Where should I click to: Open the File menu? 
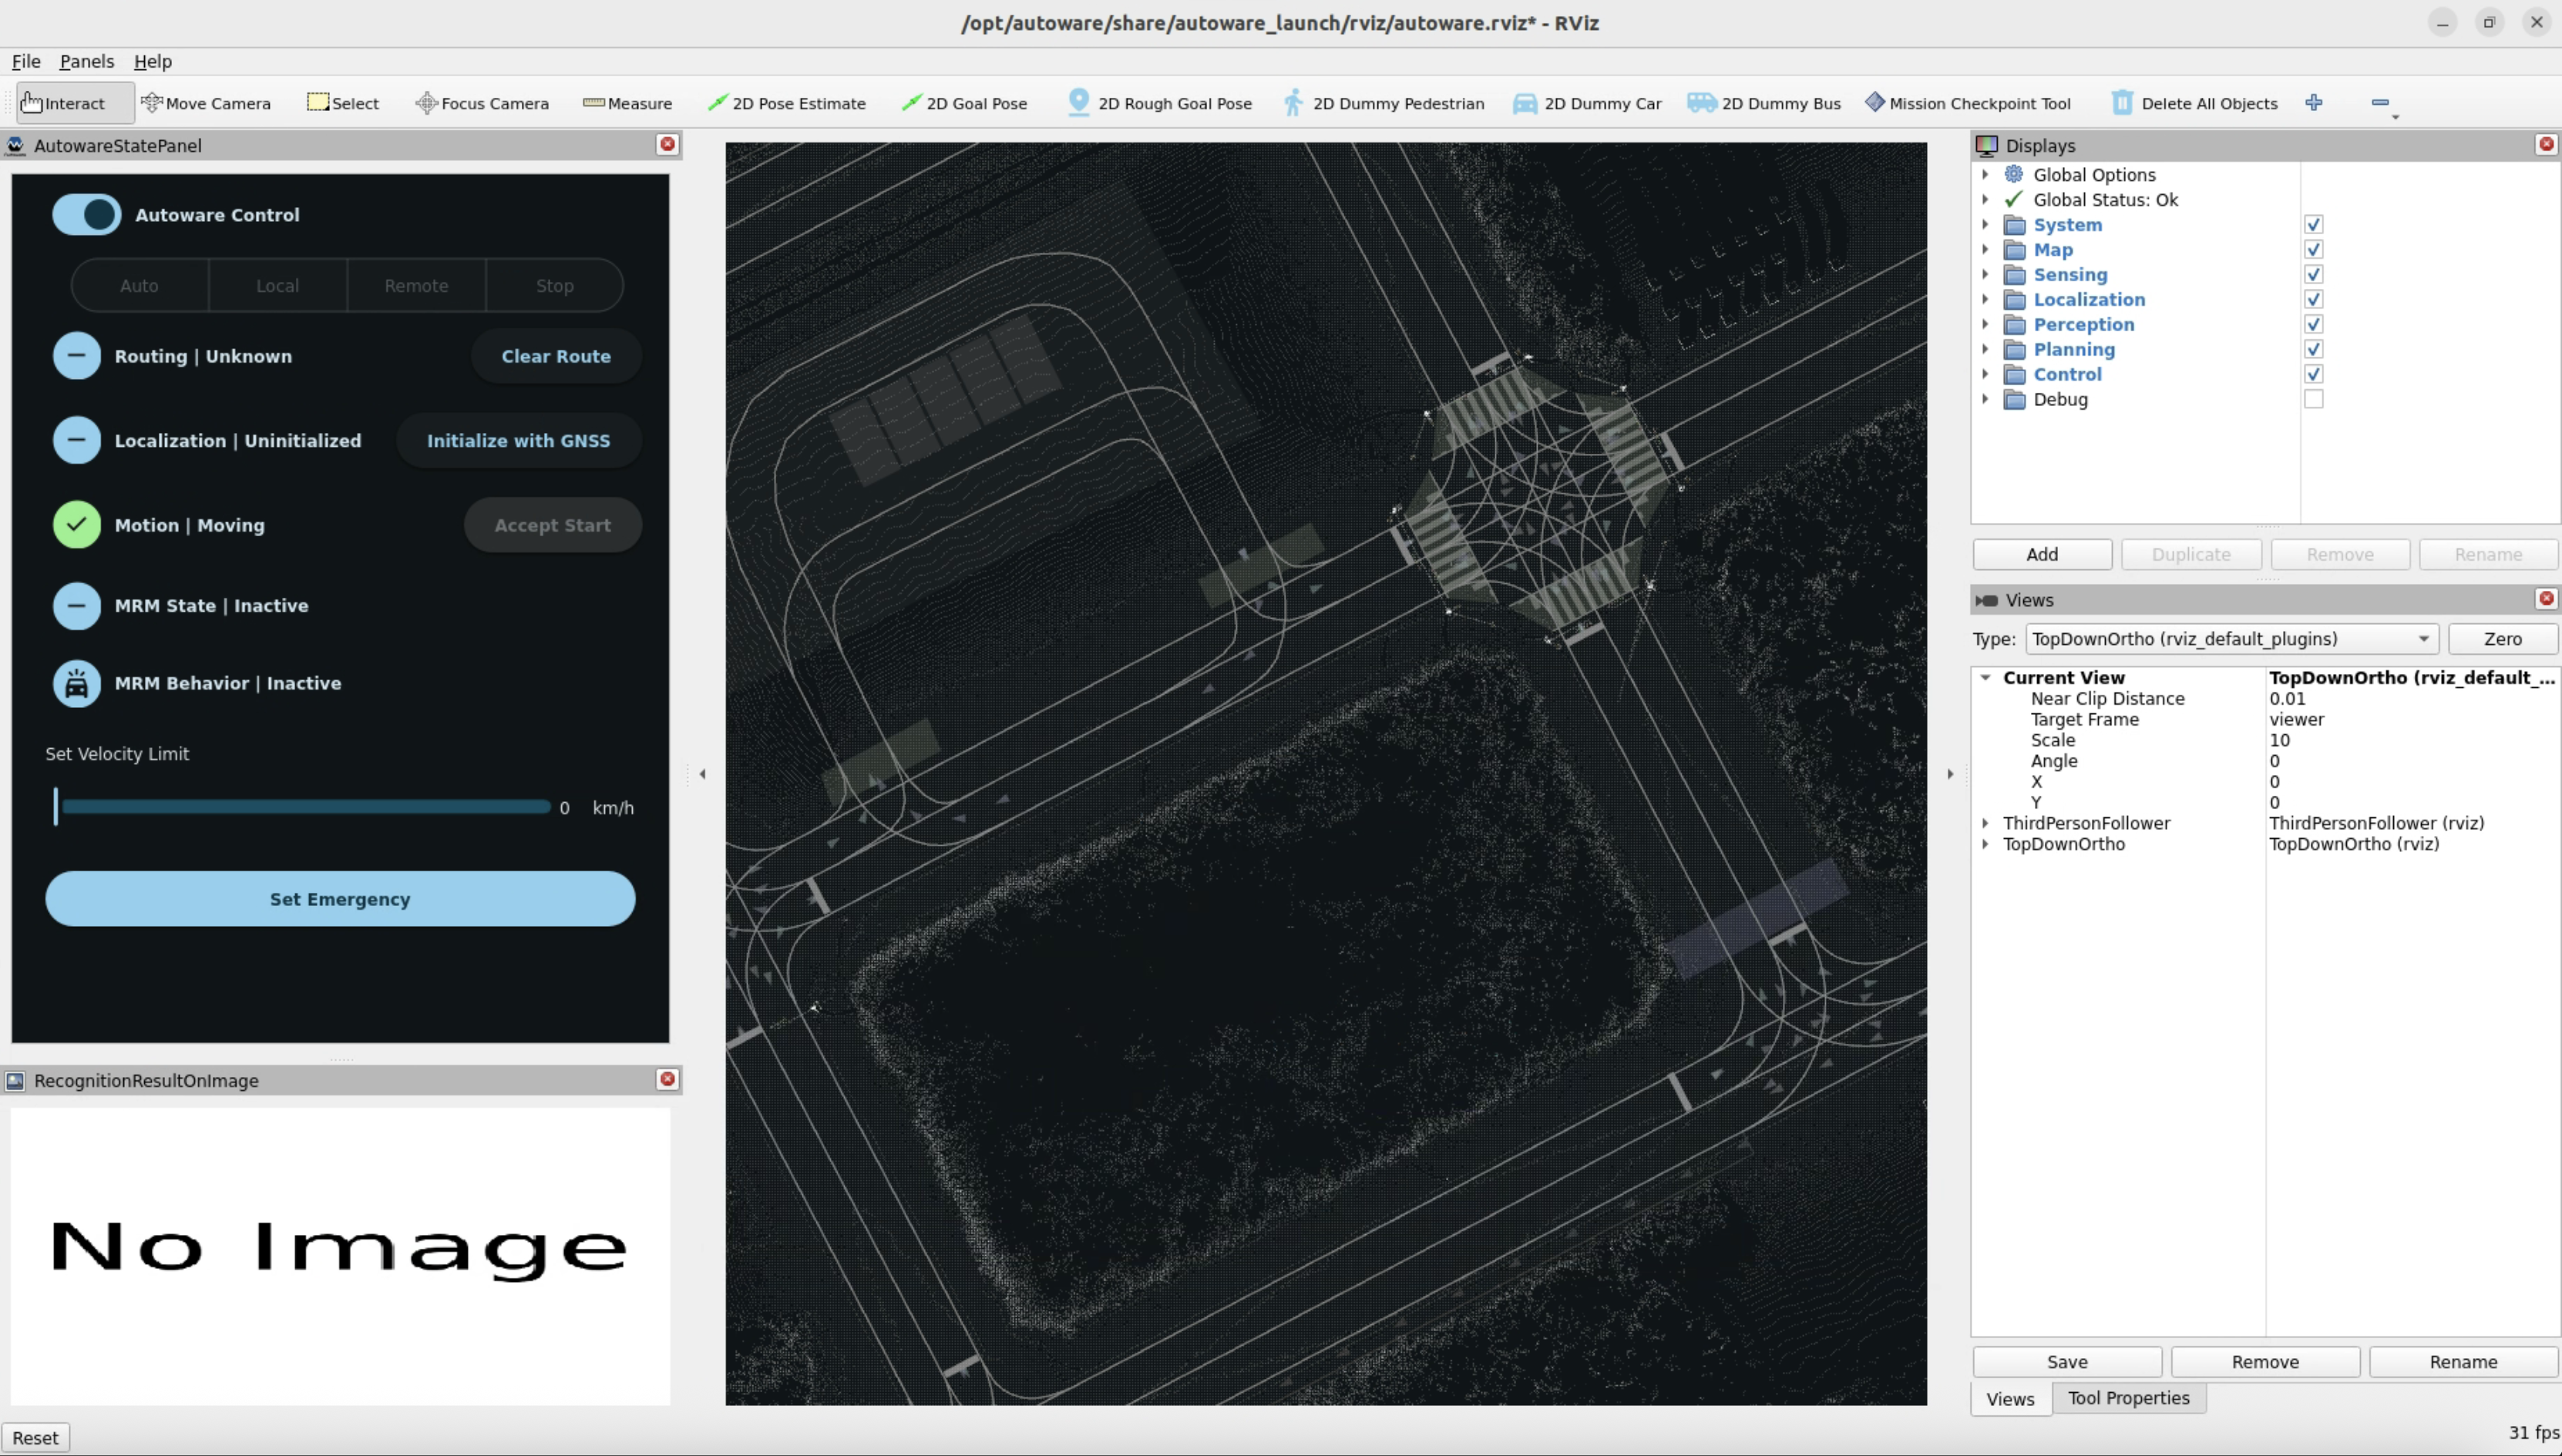[x=26, y=61]
